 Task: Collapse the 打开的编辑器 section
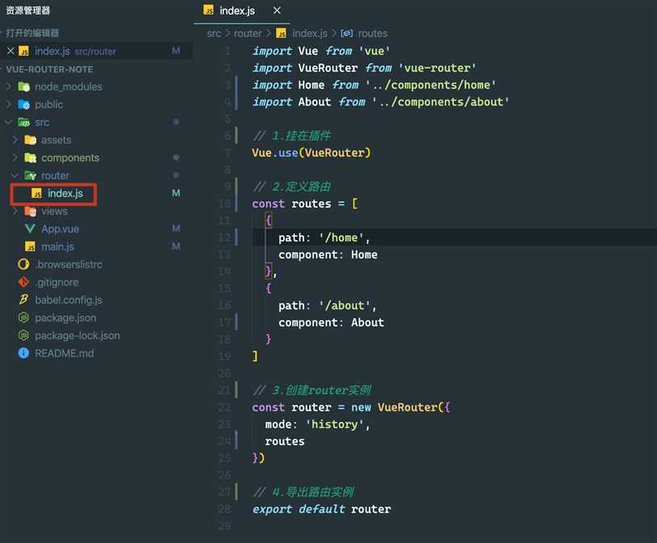(32, 33)
